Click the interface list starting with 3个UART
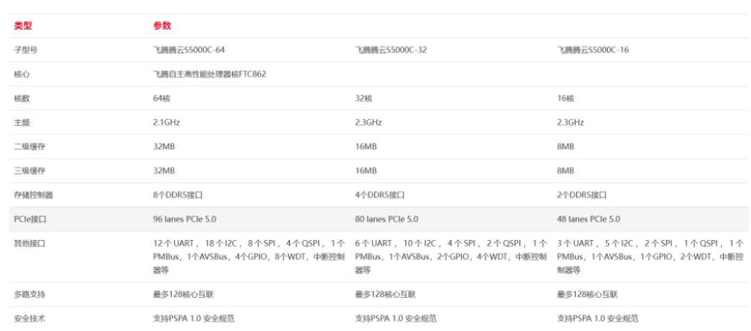The height and width of the screenshot is (331, 751). click(650, 257)
